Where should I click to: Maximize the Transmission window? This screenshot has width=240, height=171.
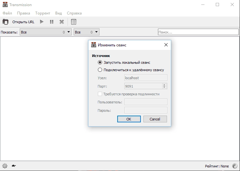coord(217,5)
